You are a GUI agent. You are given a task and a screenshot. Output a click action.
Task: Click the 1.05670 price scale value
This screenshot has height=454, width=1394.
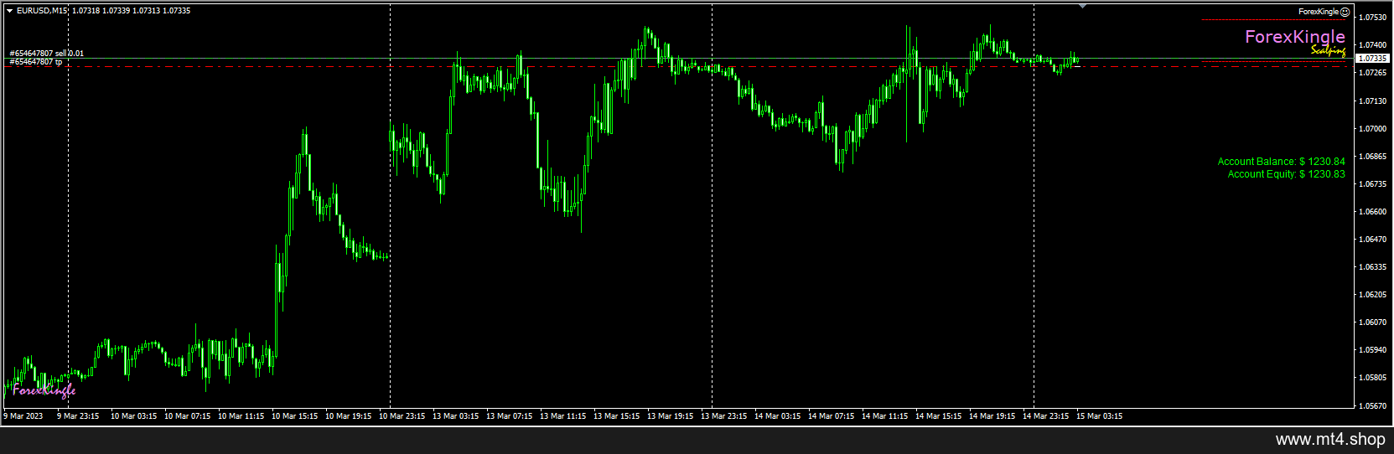(x=1372, y=406)
